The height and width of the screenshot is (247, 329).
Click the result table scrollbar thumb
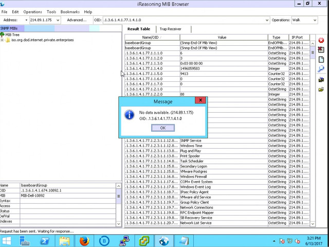pos(313,52)
